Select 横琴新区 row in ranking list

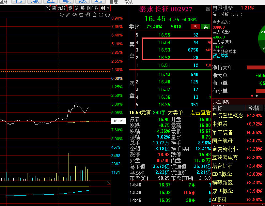click(223, 183)
